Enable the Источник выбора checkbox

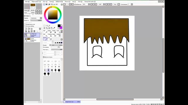[x=25, y=26]
